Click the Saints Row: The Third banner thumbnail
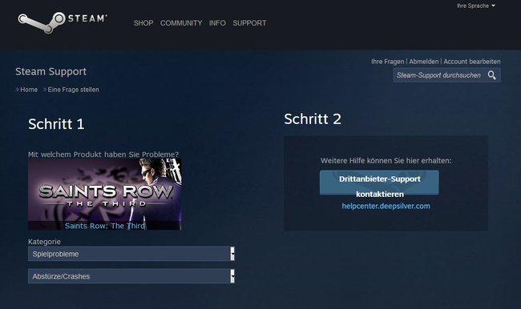Viewport: 521px width, 309px height. click(105, 195)
